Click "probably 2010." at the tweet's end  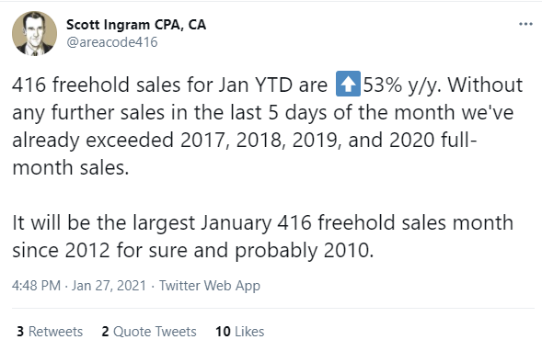point(305,251)
